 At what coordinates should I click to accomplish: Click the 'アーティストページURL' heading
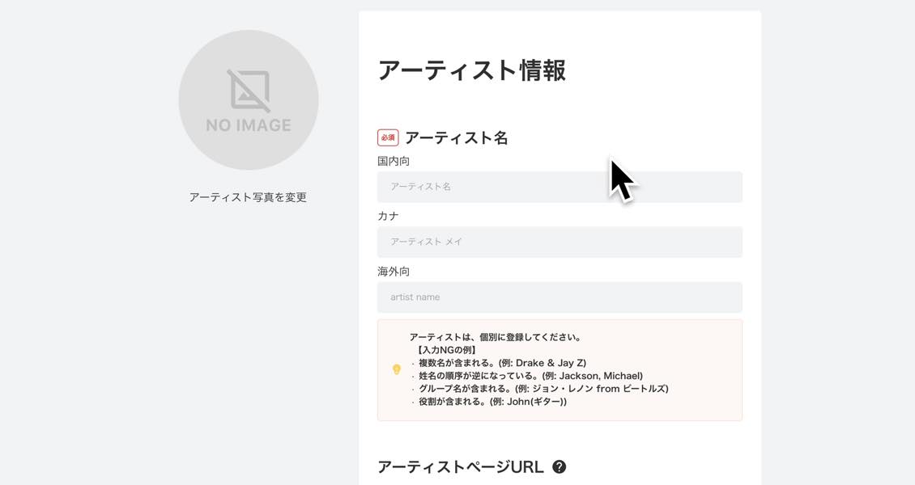461,467
